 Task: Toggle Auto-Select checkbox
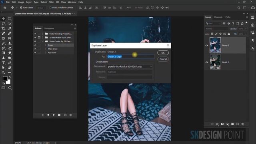pyautogui.click(x=21, y=8)
